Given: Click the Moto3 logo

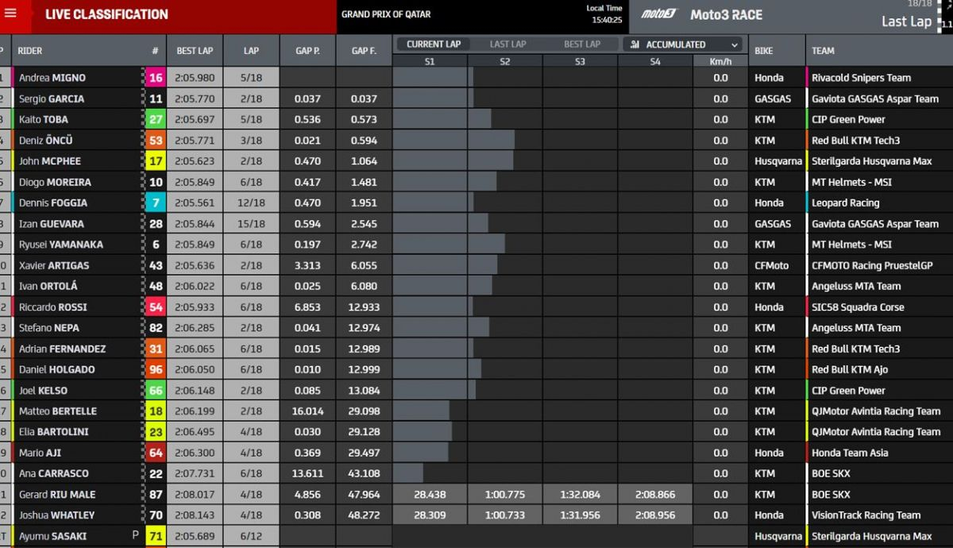Looking at the screenshot, I should point(661,14).
